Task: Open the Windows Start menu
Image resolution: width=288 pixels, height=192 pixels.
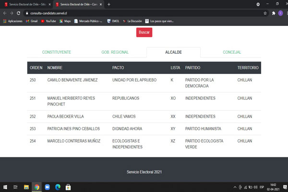Action: coord(5,187)
